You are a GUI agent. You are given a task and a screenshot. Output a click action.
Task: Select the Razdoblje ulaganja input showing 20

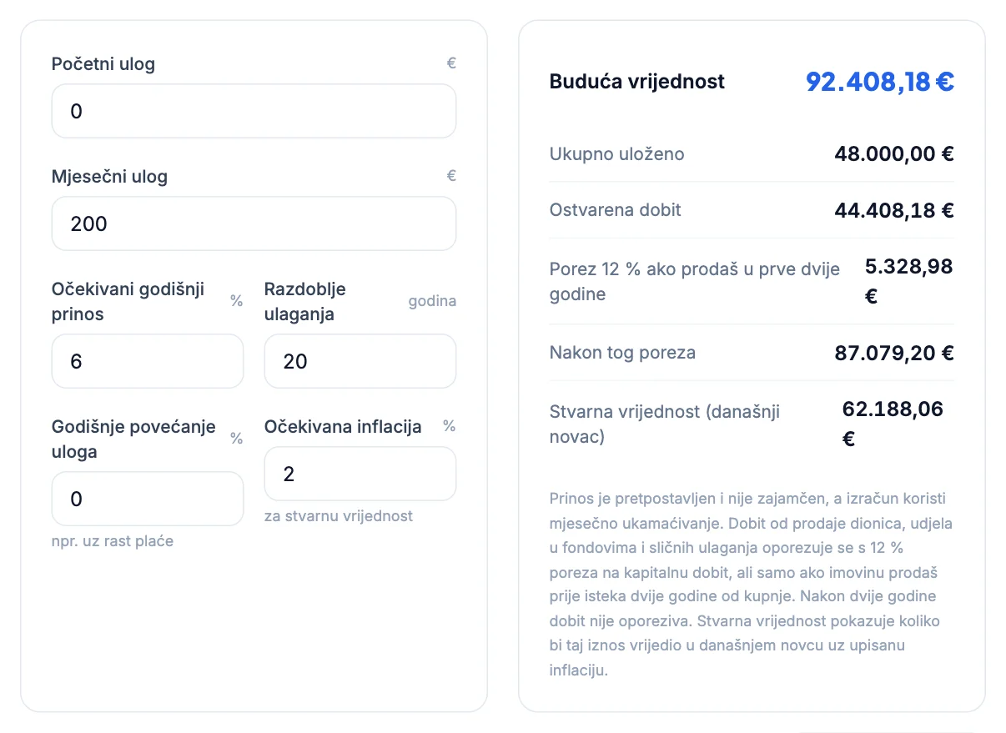click(x=360, y=361)
